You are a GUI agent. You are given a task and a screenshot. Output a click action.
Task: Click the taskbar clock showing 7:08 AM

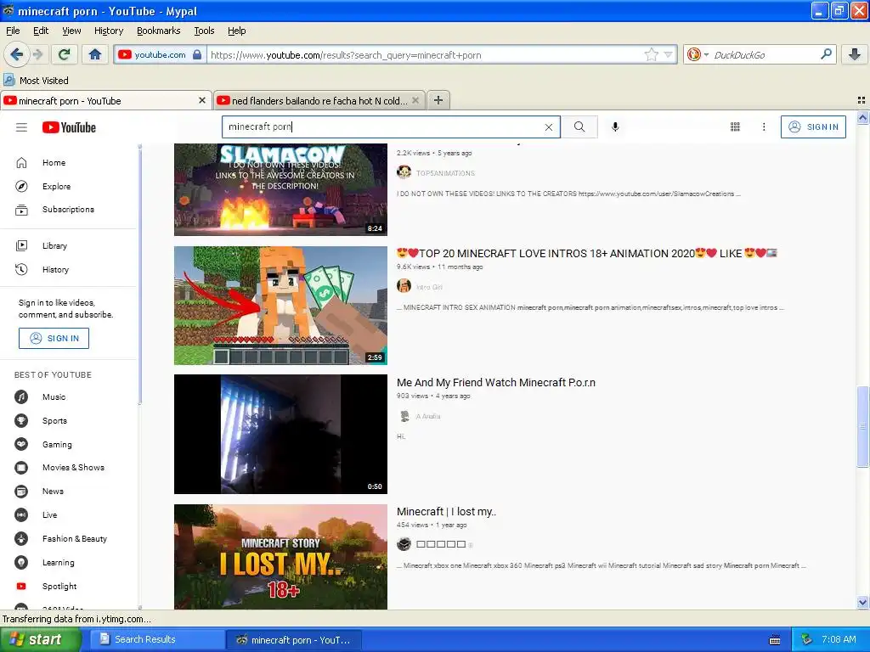pyautogui.click(x=839, y=639)
